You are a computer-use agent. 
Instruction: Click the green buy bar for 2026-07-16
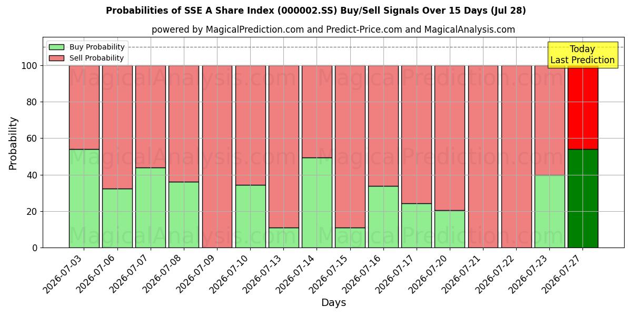tap(383, 217)
